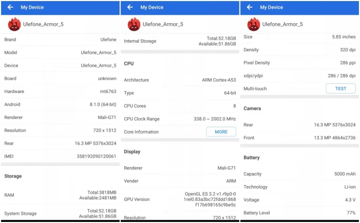The width and height of the screenshot is (360, 223).
Task: Click AnTuTu flame logo above Internal Storage row
Action: [134, 24]
